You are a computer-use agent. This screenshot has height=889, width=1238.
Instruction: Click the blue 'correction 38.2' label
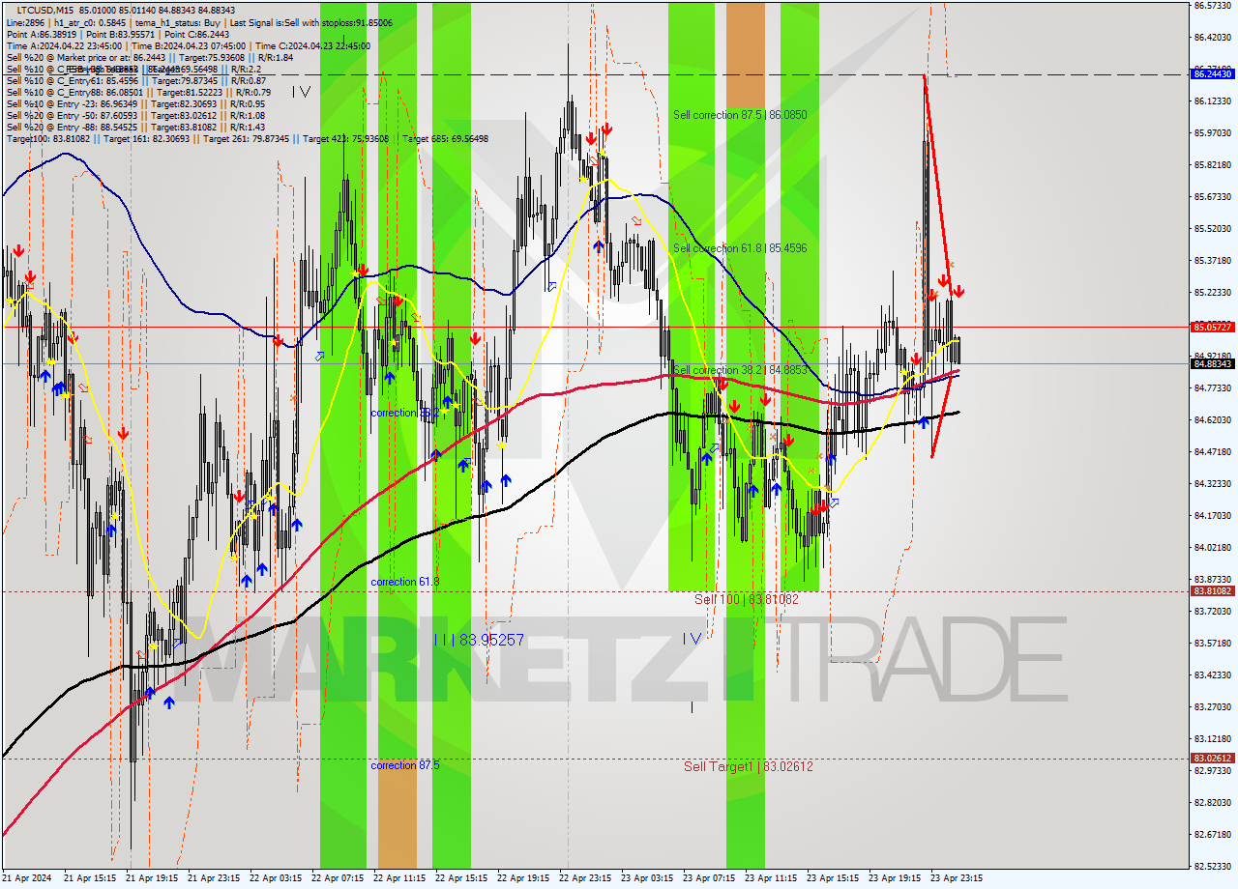(x=405, y=413)
